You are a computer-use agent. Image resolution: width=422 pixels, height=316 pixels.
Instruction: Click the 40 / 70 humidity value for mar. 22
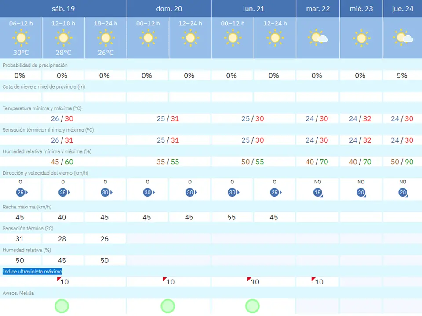point(317,162)
